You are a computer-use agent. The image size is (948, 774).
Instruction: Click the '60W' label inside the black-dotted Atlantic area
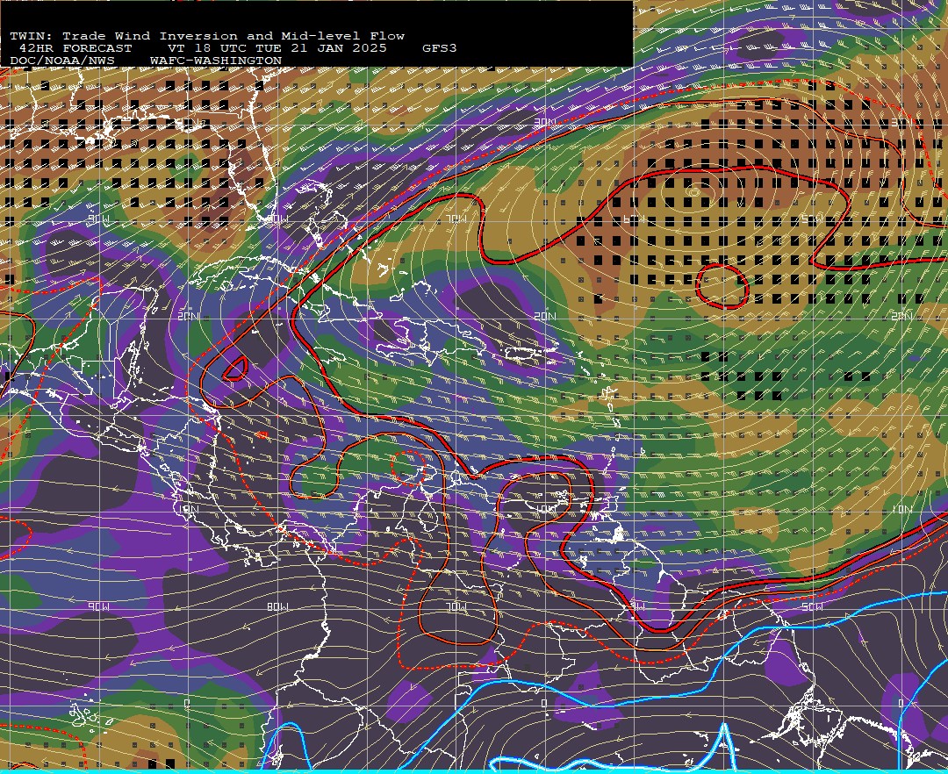click(635, 219)
